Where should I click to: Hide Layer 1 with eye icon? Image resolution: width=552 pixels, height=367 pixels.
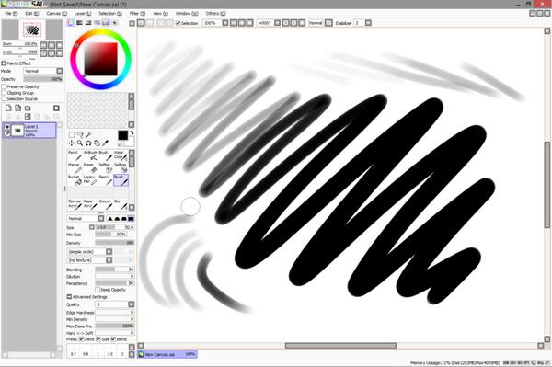tap(6, 127)
